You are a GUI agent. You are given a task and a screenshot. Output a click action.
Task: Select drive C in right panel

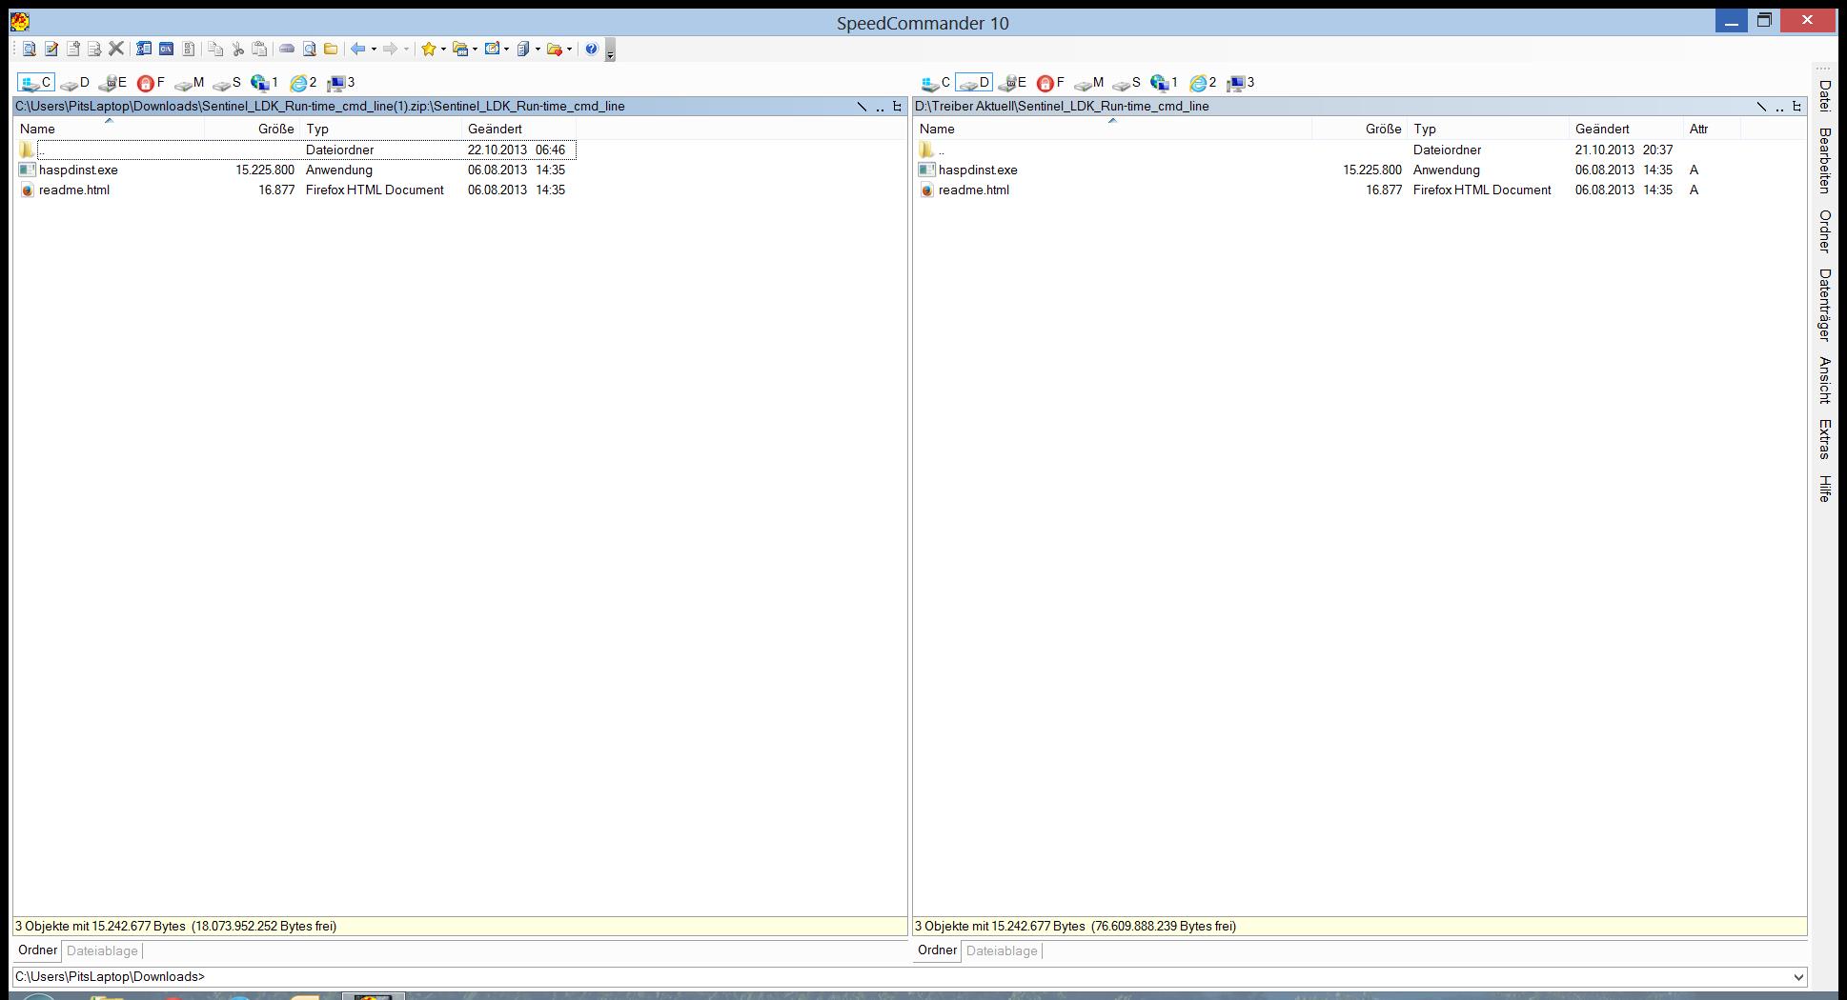pyautogui.click(x=936, y=83)
